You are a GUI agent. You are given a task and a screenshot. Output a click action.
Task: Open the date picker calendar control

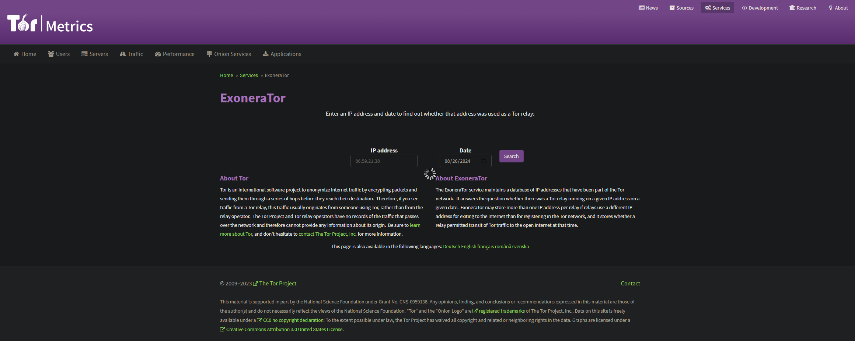[484, 161]
